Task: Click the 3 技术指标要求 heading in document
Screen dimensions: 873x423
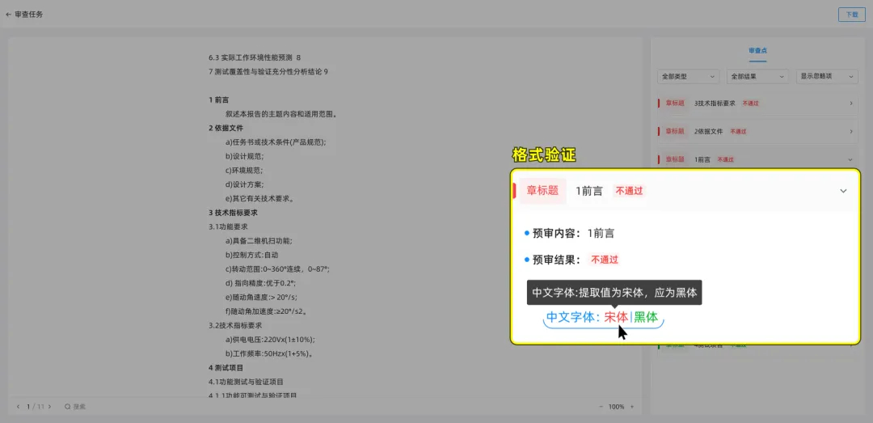Action: [x=233, y=213]
